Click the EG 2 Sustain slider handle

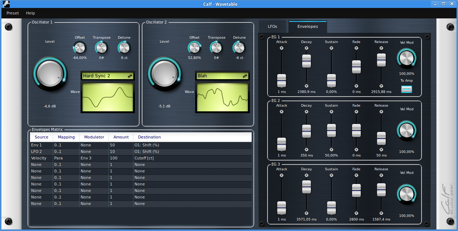click(x=331, y=130)
